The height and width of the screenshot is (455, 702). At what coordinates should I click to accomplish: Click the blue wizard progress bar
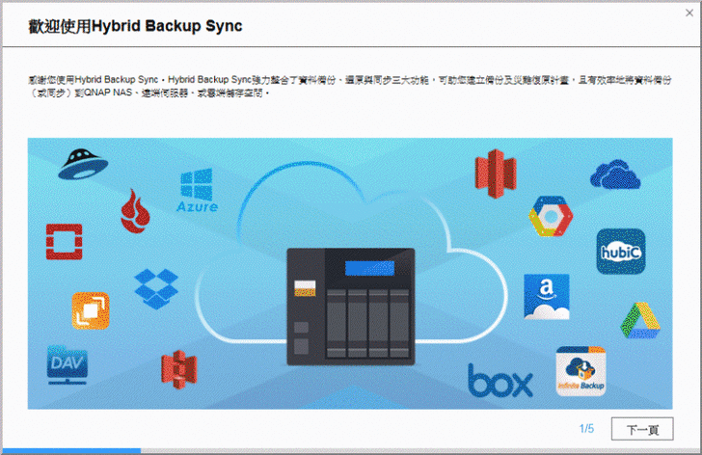tap(71, 451)
